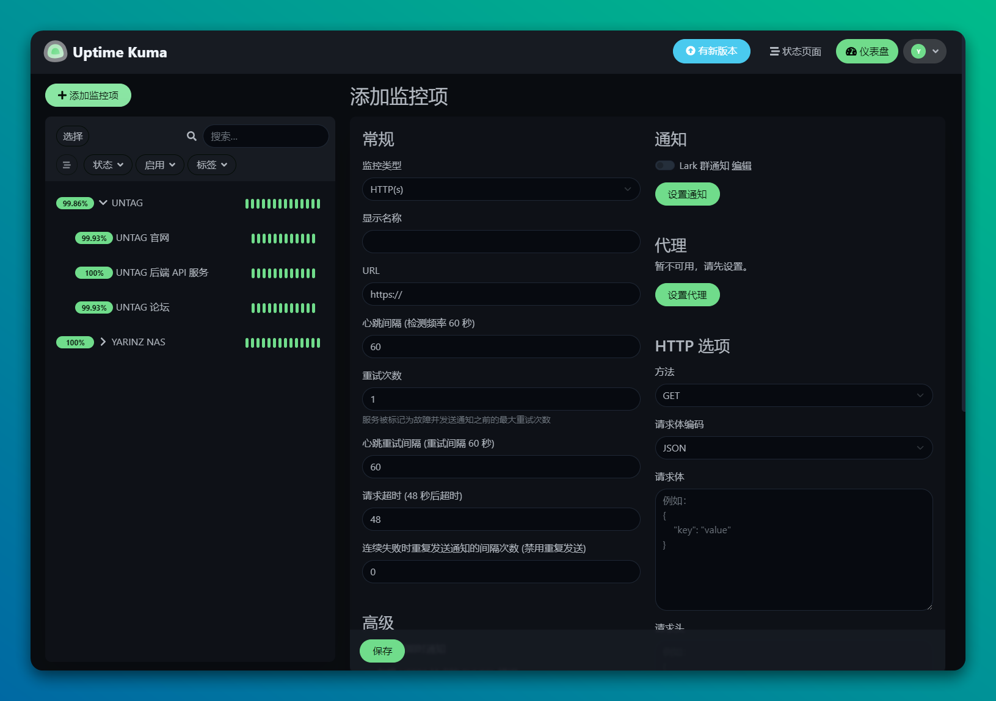
Task: Click the search magnifier icon
Action: point(192,136)
